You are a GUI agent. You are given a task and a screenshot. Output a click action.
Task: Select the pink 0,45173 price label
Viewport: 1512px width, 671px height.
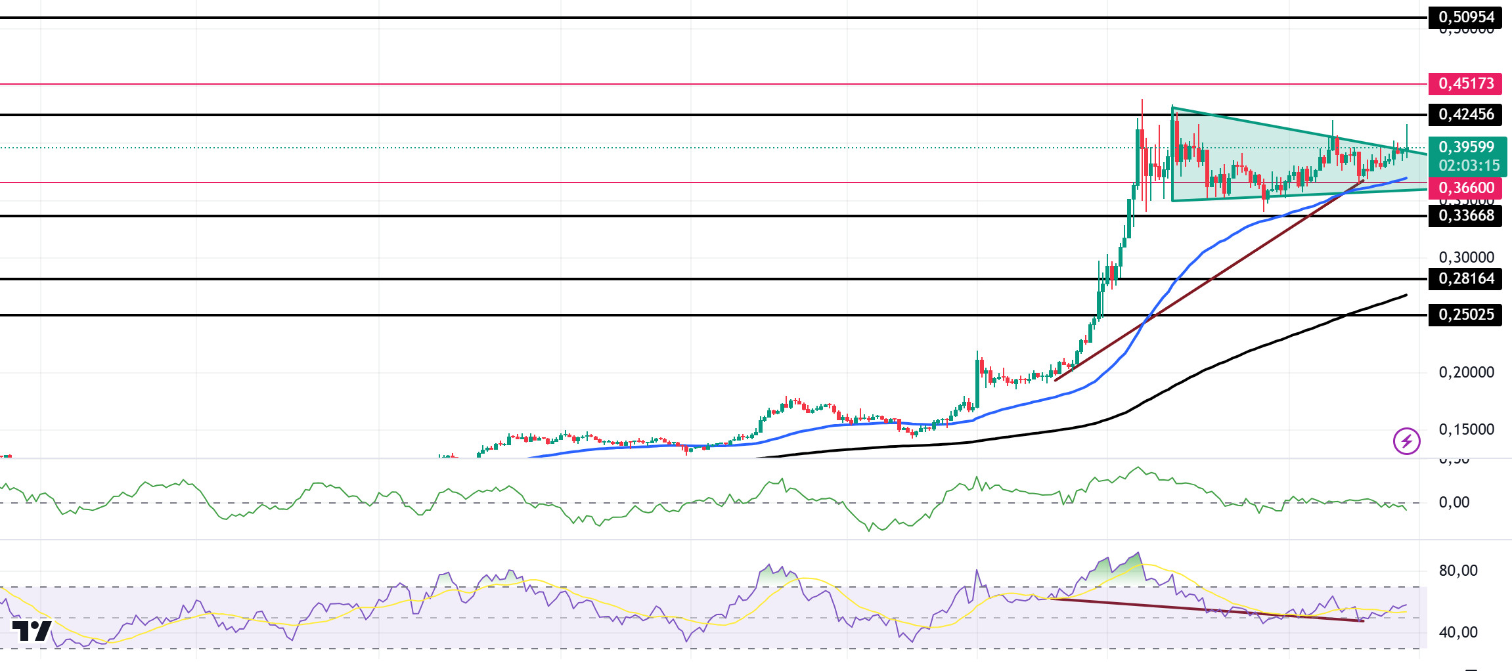(1465, 83)
